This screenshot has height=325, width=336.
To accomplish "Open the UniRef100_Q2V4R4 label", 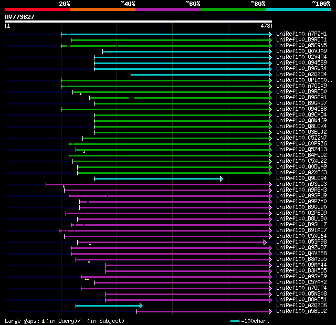I will [x=301, y=57].
